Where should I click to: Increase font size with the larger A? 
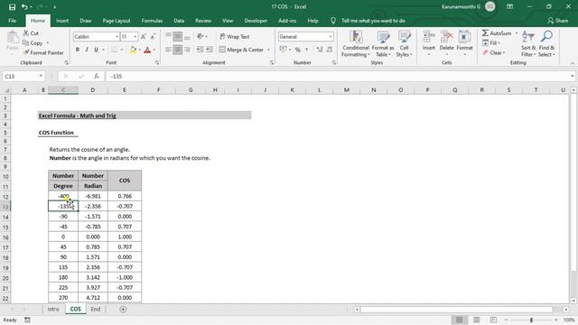[x=144, y=36]
